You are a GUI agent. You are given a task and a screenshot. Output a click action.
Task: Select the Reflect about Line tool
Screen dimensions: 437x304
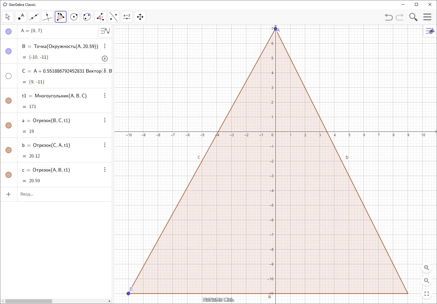(114, 17)
